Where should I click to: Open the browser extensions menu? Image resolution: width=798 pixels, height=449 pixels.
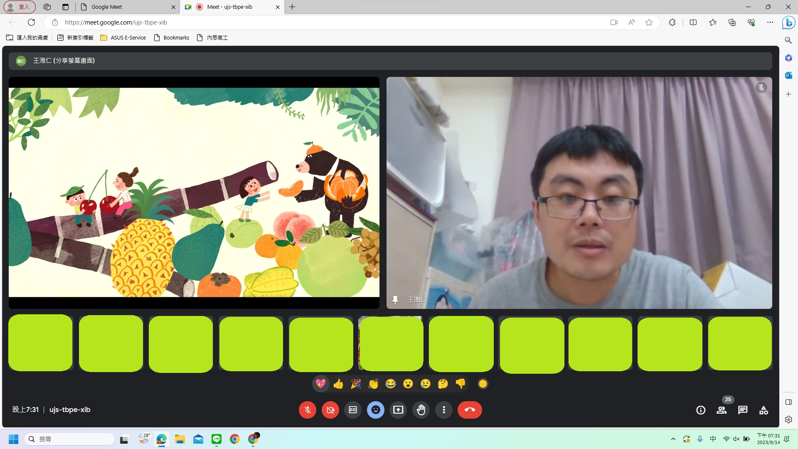click(x=672, y=22)
